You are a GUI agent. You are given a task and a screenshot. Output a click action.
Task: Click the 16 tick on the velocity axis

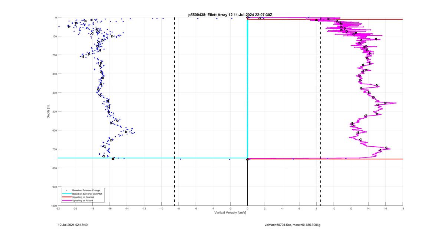pyautogui.click(x=386, y=209)
